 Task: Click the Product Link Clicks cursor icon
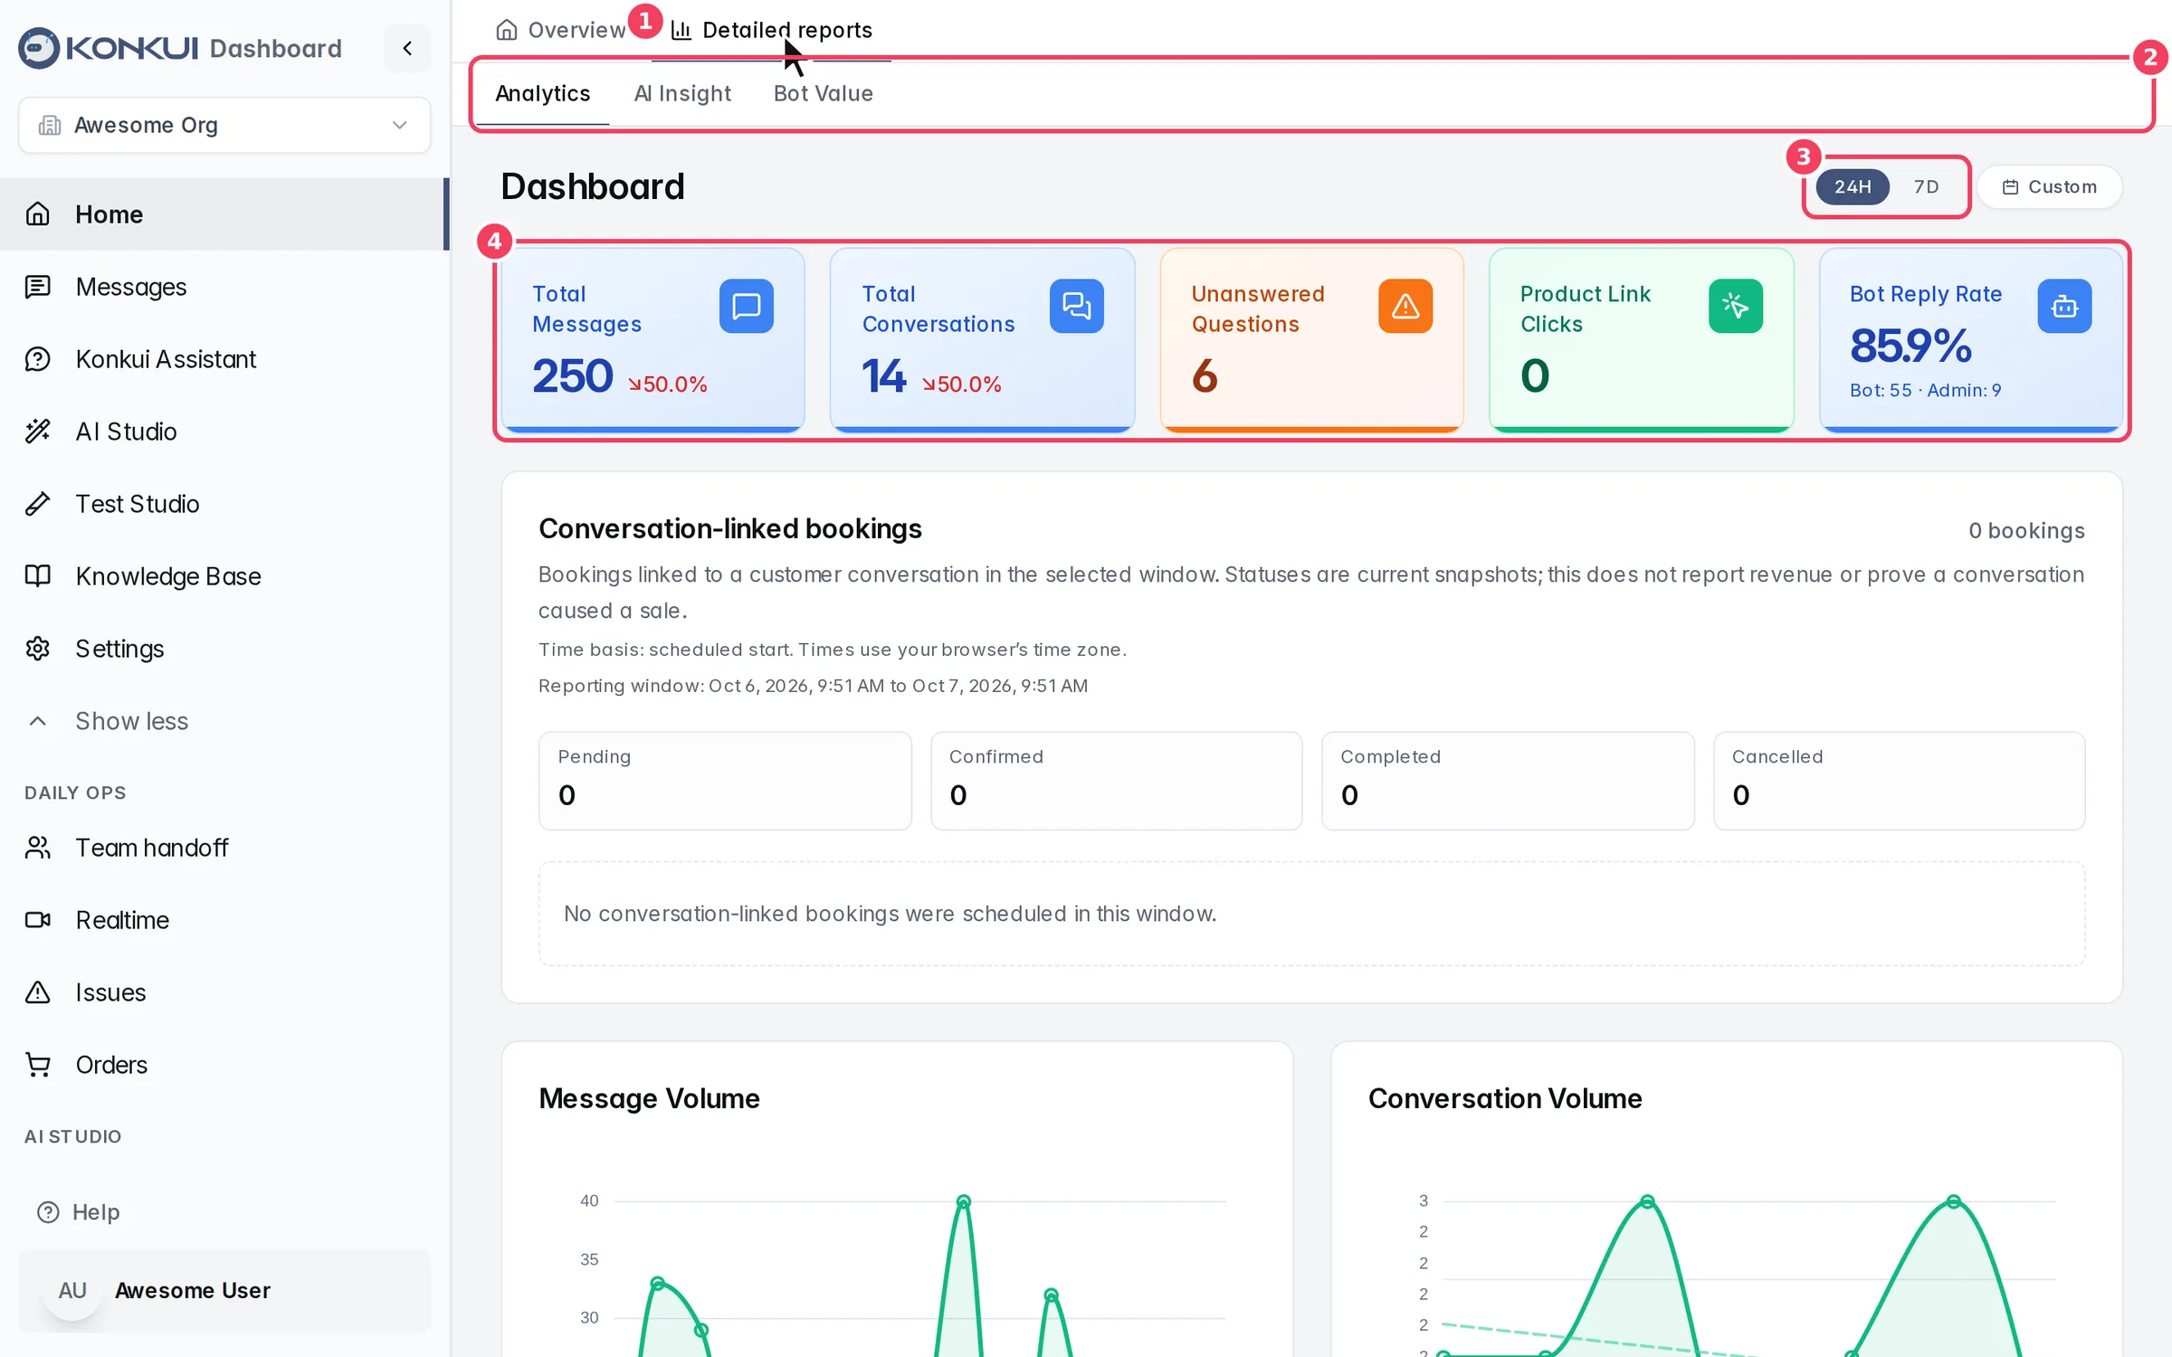click(1736, 307)
